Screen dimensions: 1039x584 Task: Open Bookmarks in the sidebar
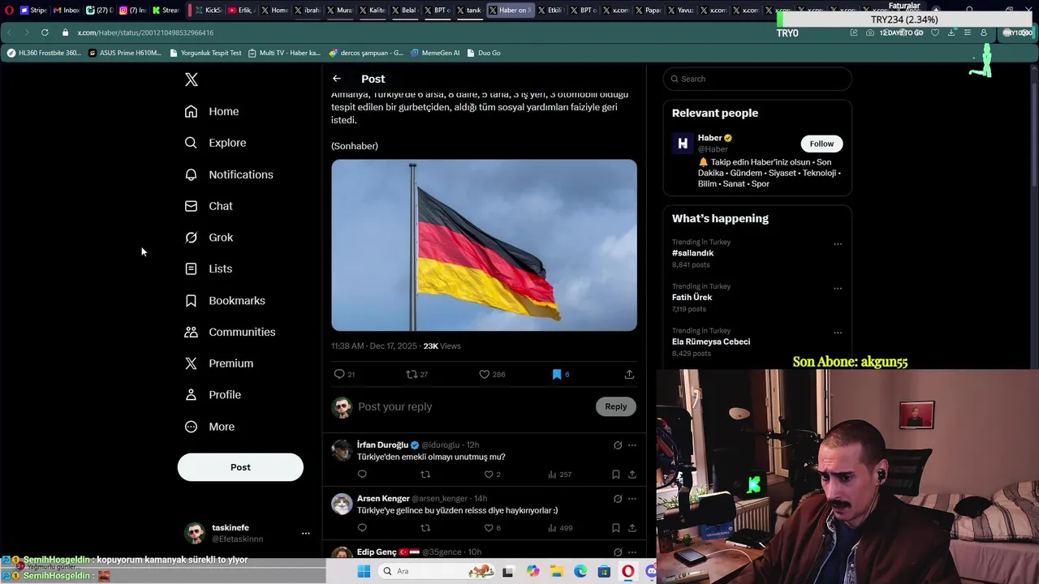225,300
